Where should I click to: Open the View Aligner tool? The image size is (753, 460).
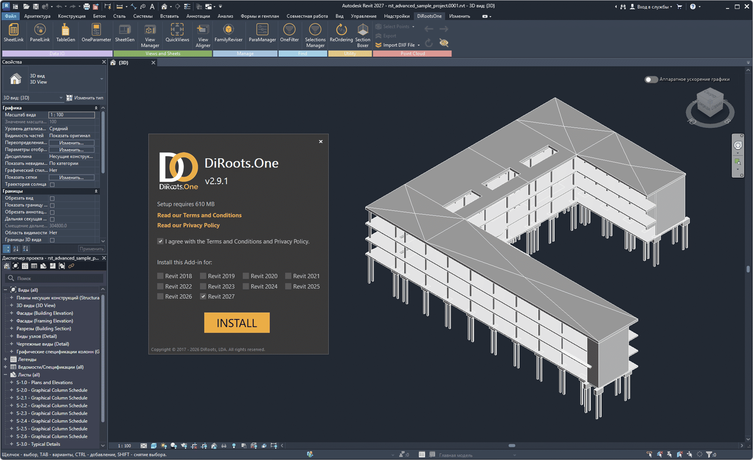coord(203,35)
